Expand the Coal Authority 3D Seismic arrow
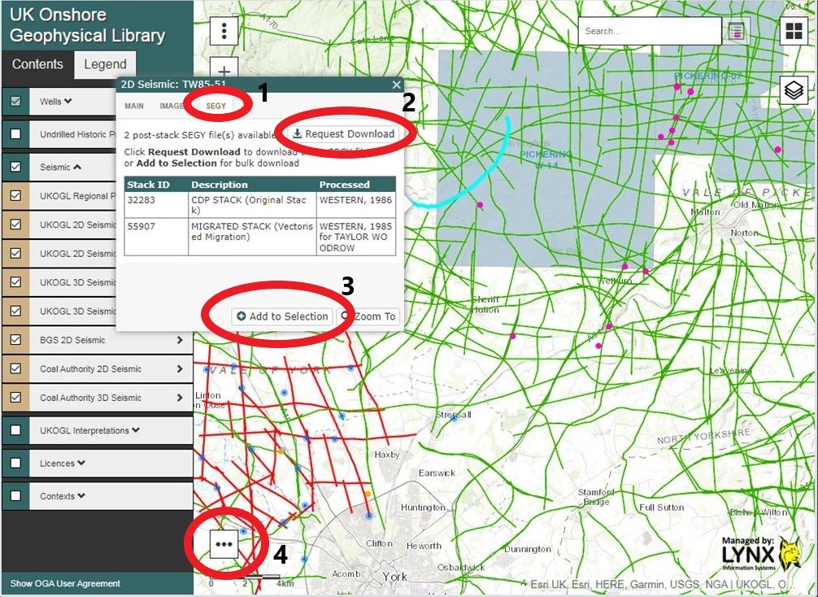Screen dimensions: 818x597 (180, 398)
